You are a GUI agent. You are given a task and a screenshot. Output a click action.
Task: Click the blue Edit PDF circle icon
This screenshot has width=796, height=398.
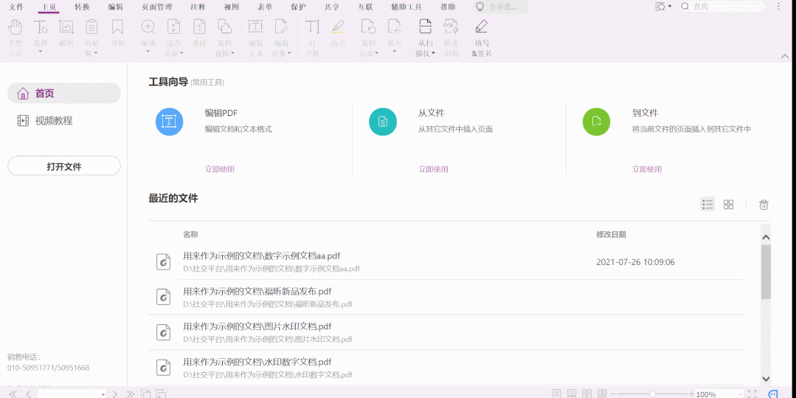pyautogui.click(x=169, y=122)
